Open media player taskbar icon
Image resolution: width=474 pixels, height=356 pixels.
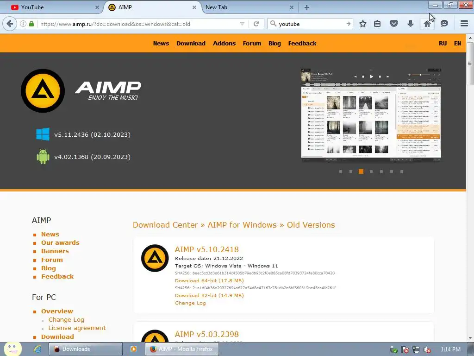coord(133,349)
